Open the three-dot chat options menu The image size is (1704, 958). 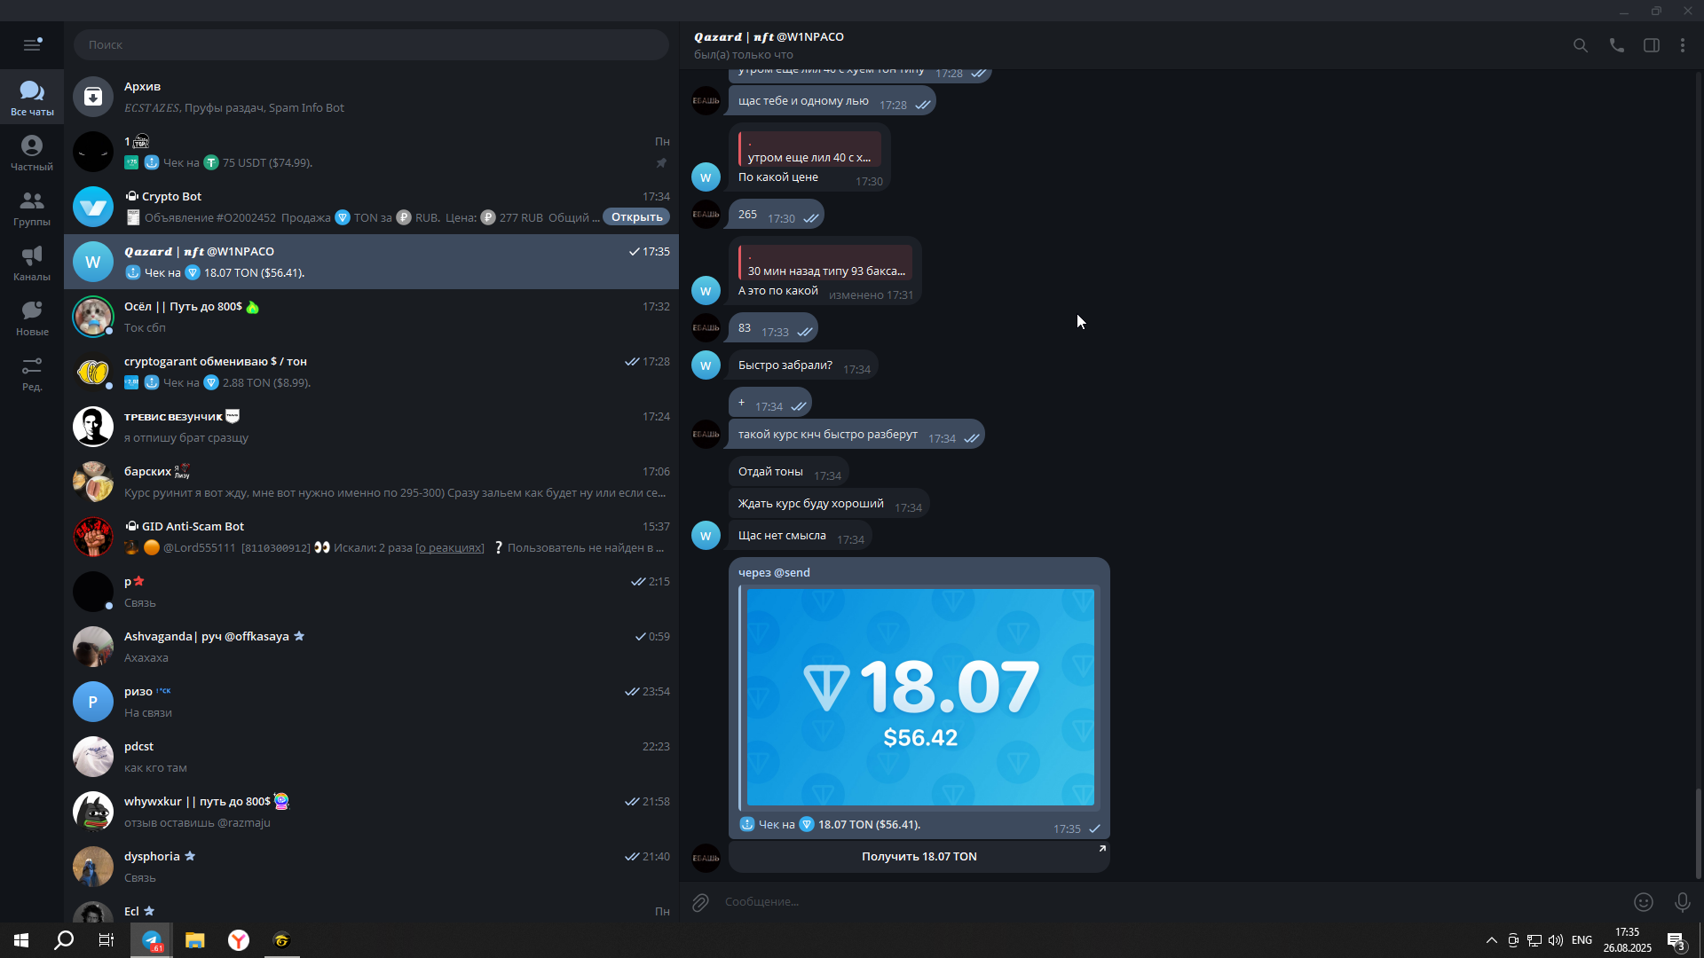pos(1683,45)
